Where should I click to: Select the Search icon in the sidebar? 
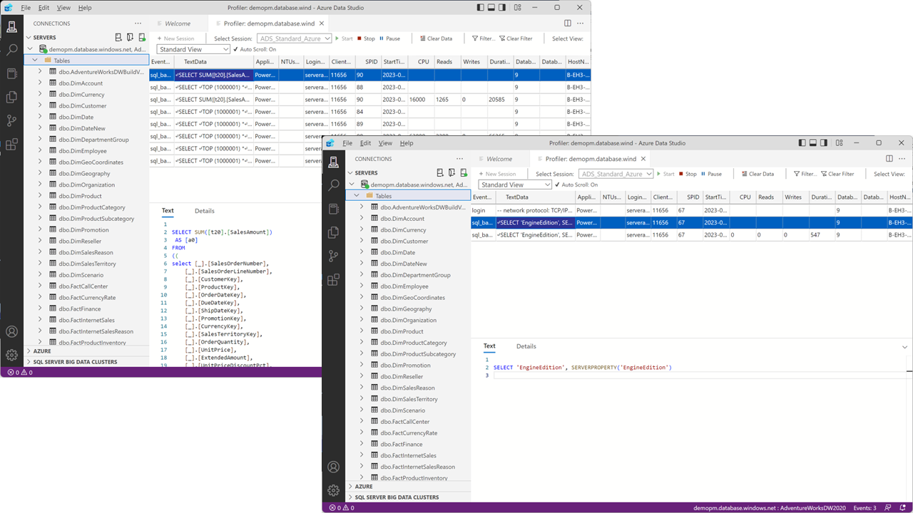click(333, 184)
